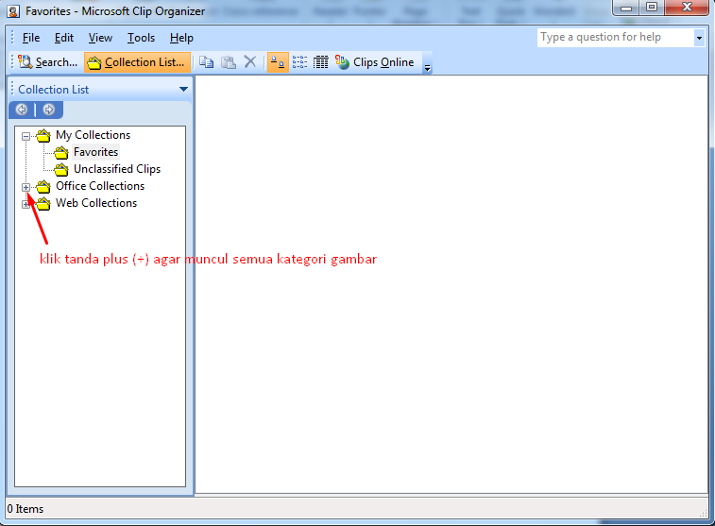This screenshot has height=526, width=715.
Task: Open the File menu
Action: [x=30, y=38]
